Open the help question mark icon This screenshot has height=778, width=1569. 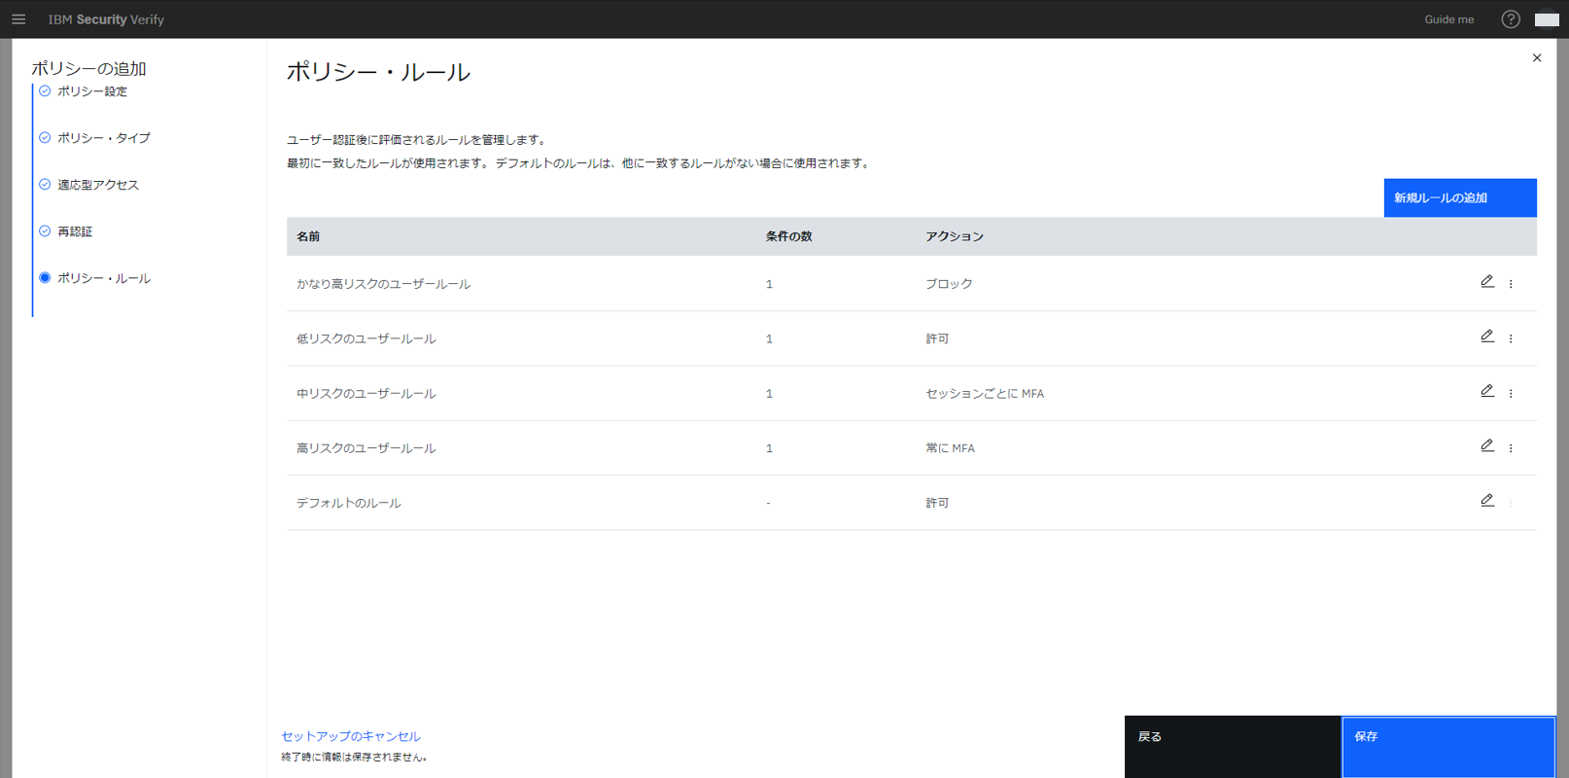(1510, 19)
